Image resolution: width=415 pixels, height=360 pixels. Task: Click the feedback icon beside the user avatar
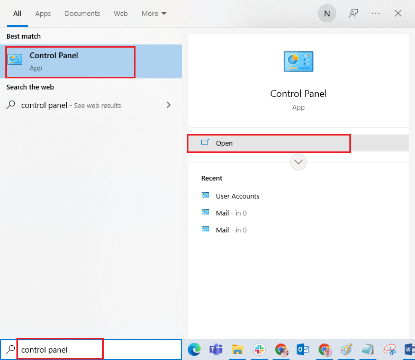(354, 14)
